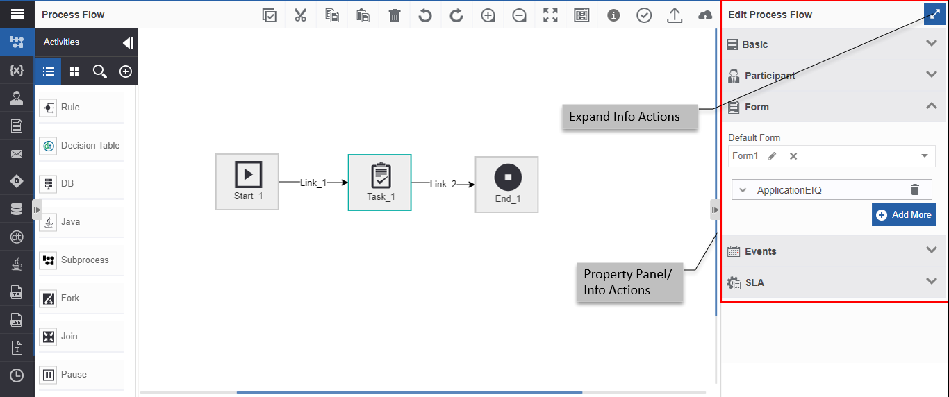
Task: Click the Expand Info Actions arrow button
Action: point(935,14)
